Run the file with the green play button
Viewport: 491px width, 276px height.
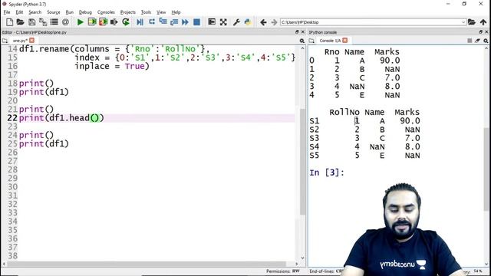80,22
